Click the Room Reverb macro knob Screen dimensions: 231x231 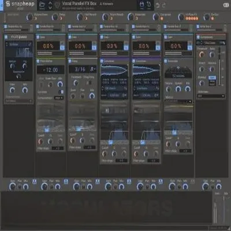tap(105, 17)
